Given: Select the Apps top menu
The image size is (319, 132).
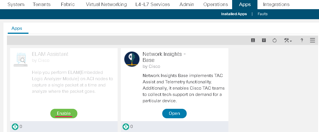Looking at the screenshot, I should pos(245,5).
